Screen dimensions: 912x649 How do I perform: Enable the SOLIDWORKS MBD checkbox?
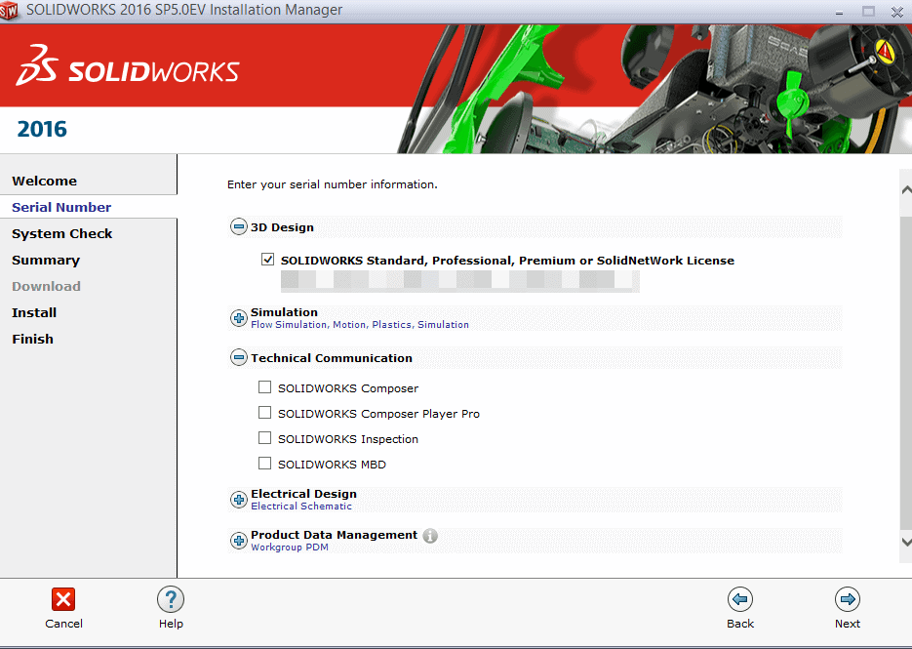[264, 464]
